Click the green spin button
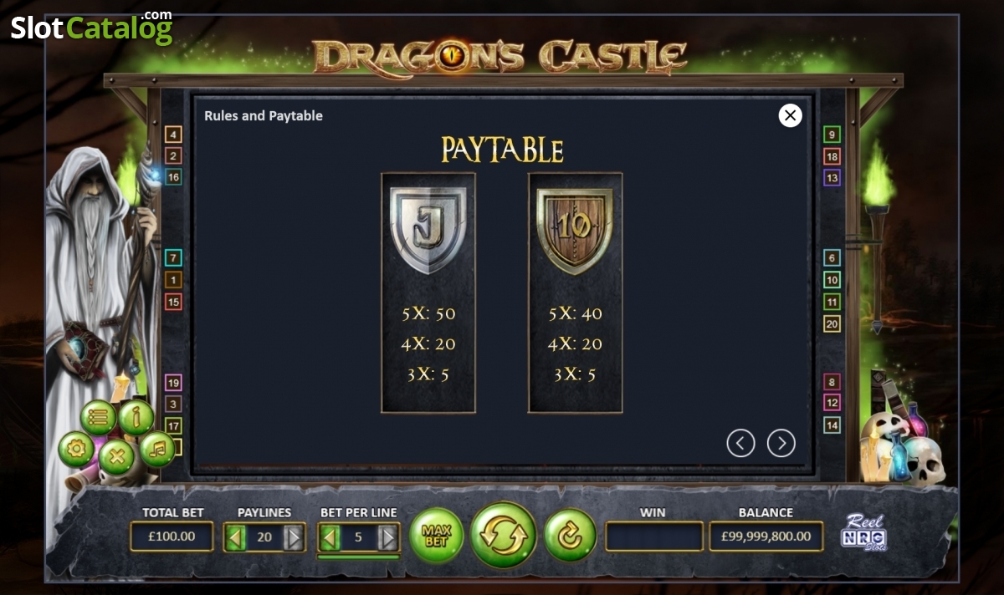This screenshot has width=1004, height=595. pos(504,535)
